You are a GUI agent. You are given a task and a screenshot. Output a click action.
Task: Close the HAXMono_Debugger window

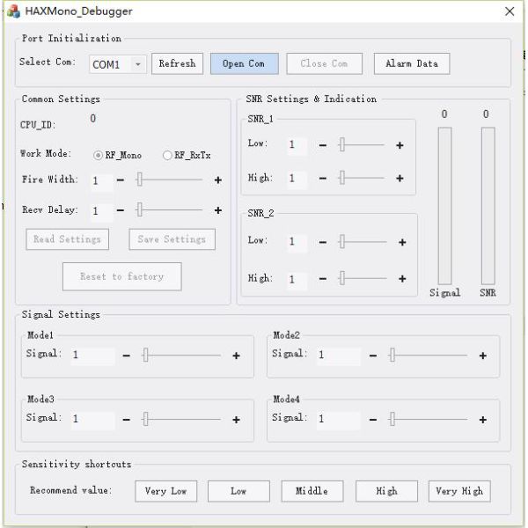pos(509,11)
